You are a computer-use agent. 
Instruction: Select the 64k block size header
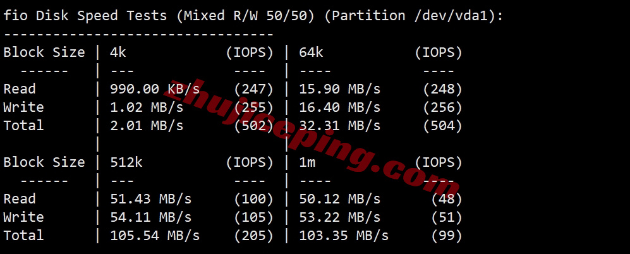pos(311,52)
